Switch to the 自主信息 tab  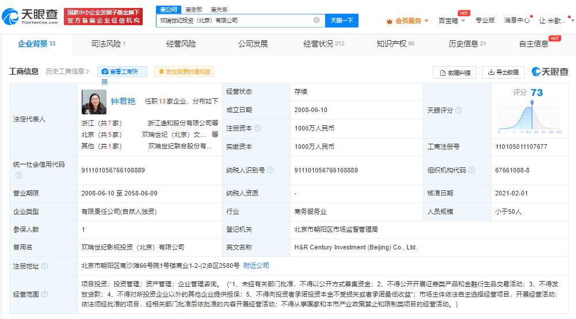(x=533, y=44)
